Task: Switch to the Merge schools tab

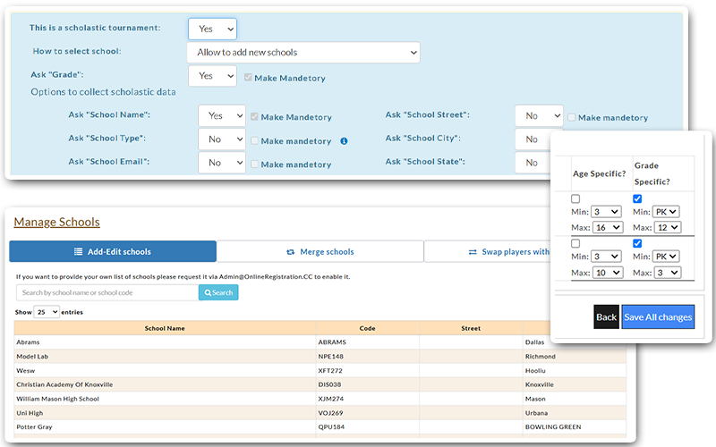Action: pos(320,252)
